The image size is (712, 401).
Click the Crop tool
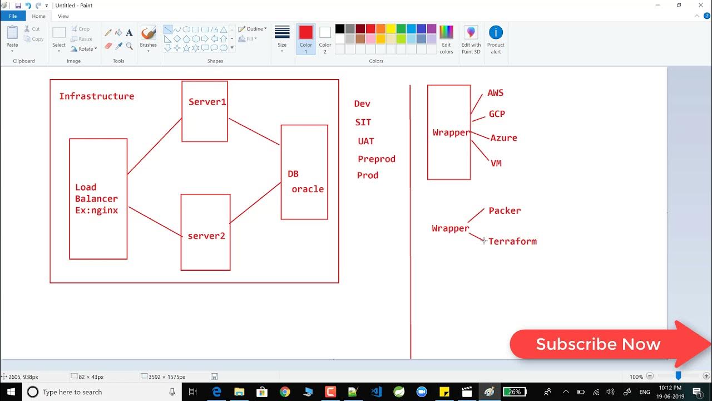point(81,29)
